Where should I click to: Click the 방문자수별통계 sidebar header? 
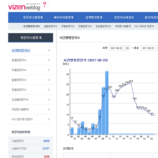click(31, 38)
